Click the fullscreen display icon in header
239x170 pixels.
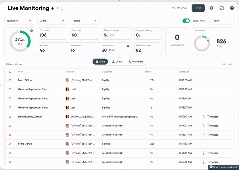(222, 8)
